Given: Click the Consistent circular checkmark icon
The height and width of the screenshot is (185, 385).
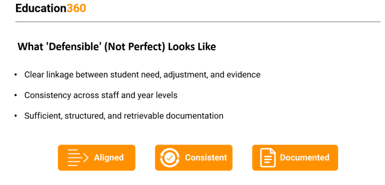Looking at the screenshot, I should pyautogui.click(x=170, y=158).
